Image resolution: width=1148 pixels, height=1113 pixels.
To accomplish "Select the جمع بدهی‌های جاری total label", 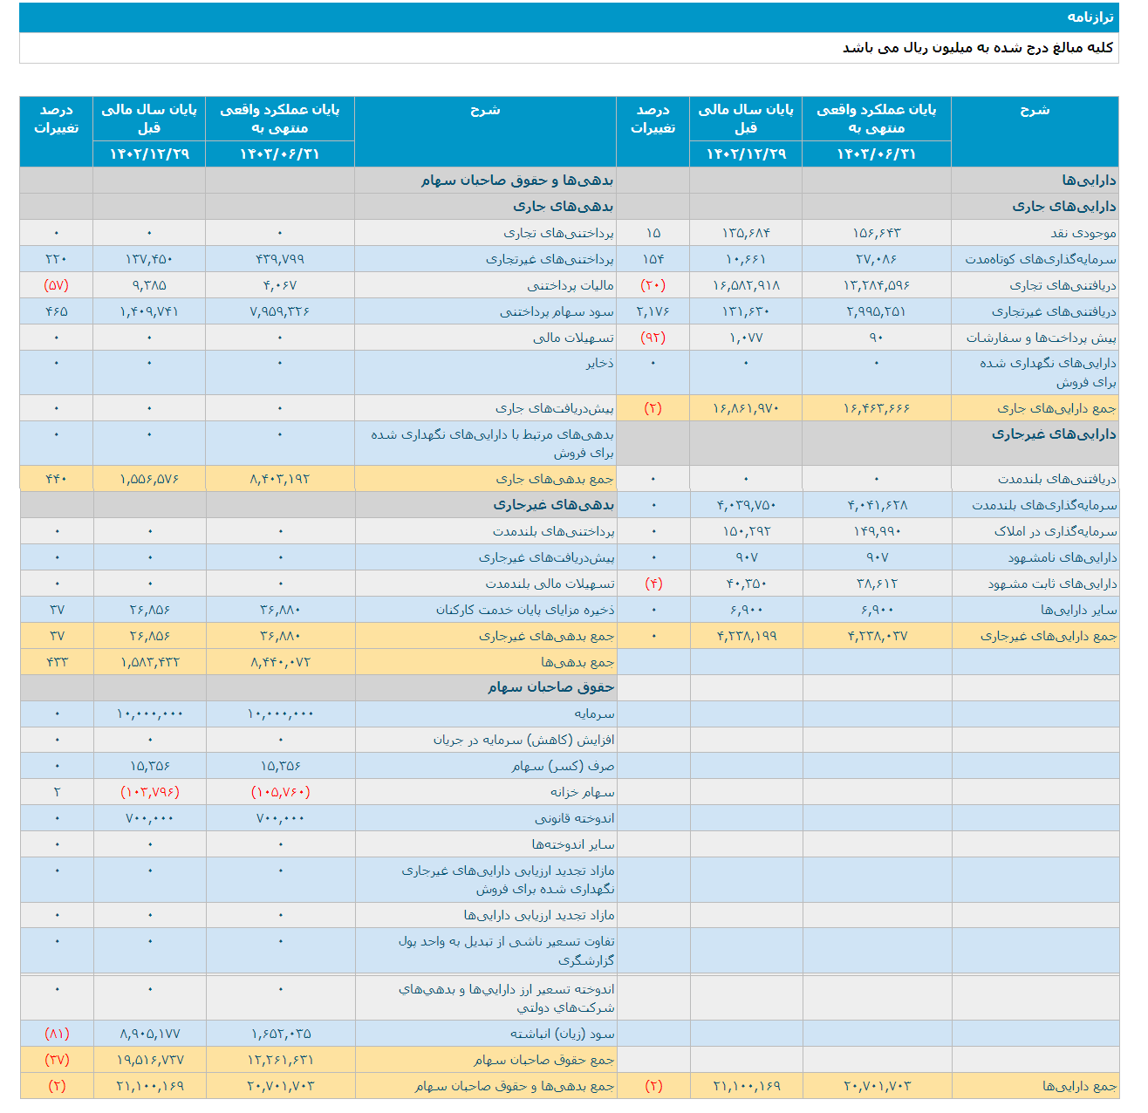I will pyautogui.click(x=554, y=479).
